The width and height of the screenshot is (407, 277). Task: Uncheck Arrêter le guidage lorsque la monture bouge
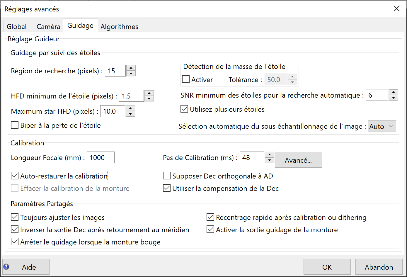tap(15, 242)
